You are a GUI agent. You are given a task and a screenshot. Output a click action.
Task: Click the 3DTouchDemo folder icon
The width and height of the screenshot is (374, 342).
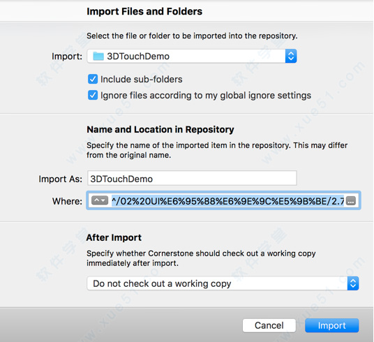pyautogui.click(x=98, y=57)
